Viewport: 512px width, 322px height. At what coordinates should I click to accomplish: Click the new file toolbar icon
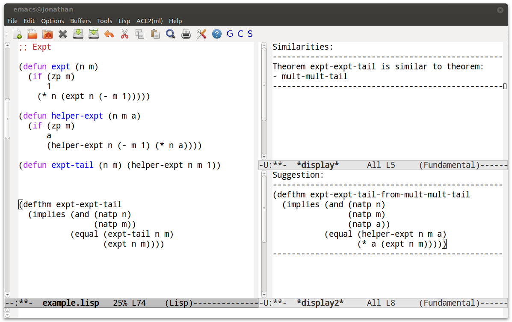tap(17, 34)
